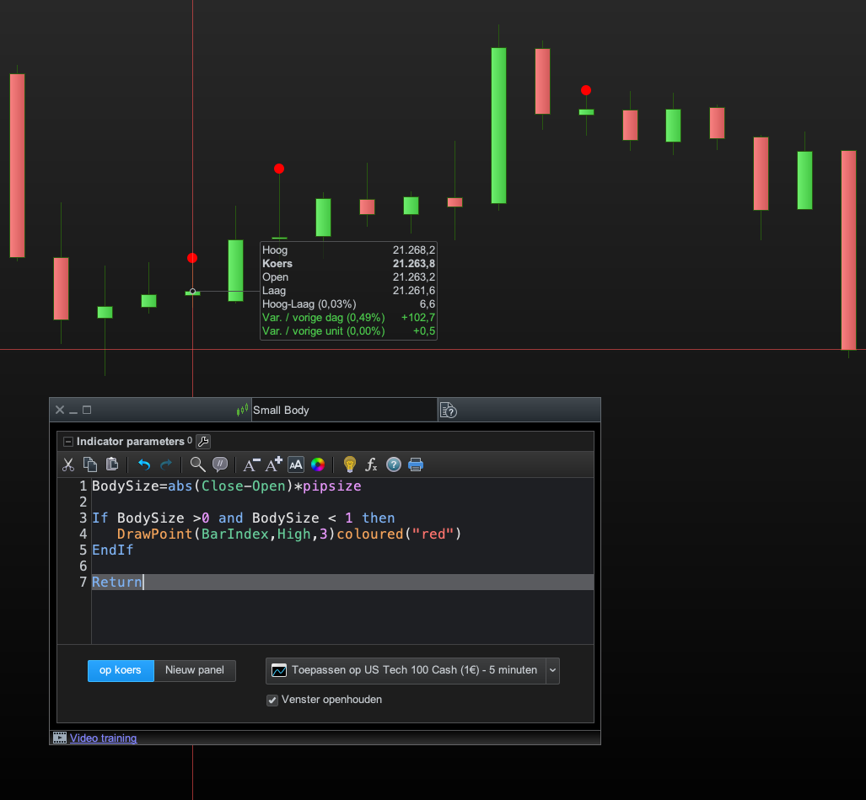Viewport: 866px width, 800px height.
Task: Click the DrawPoint code line
Action: [289, 534]
